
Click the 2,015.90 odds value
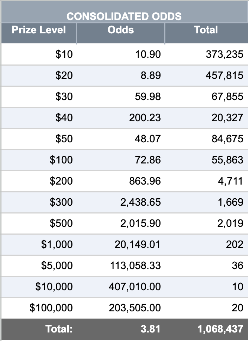pos(140,223)
